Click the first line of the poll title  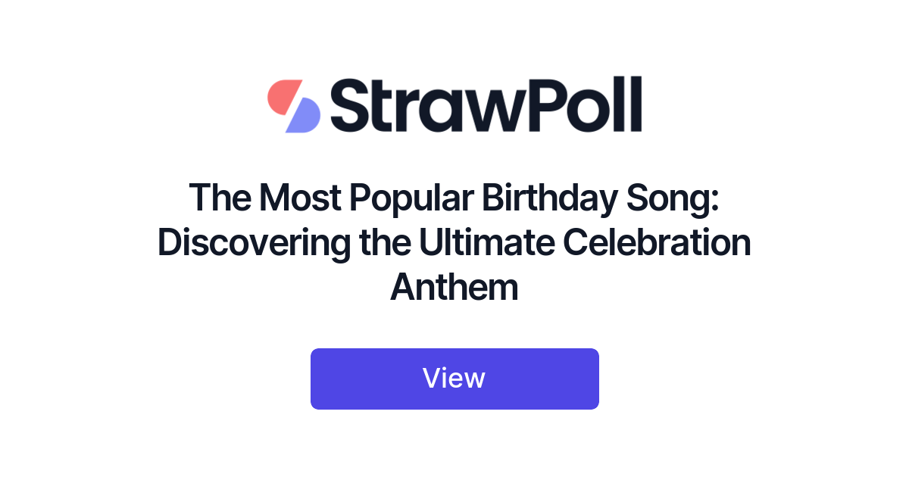tap(454, 198)
